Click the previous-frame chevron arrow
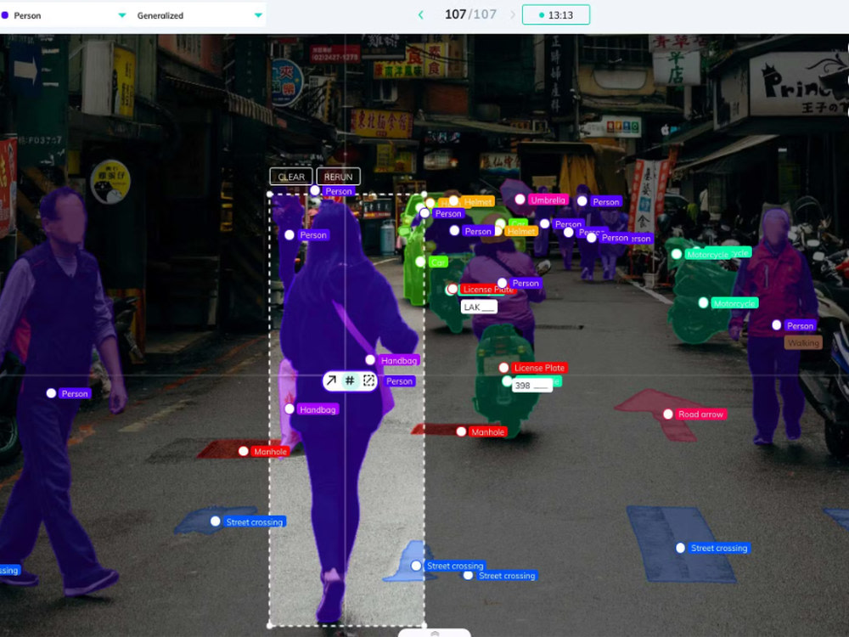The height and width of the screenshot is (637, 849). 422,14
